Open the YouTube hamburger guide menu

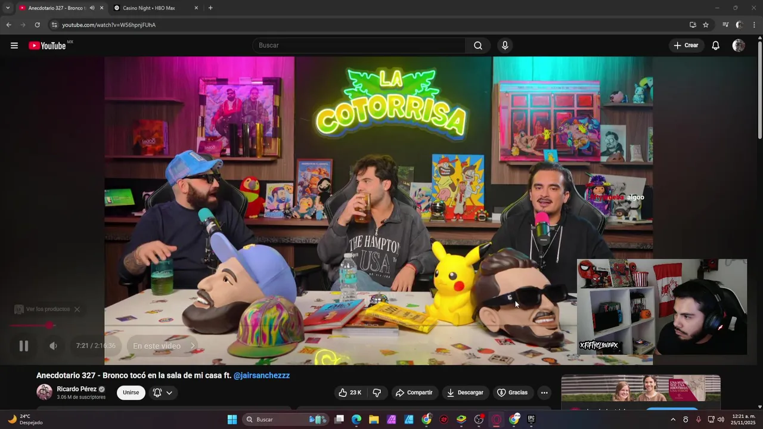coord(14,45)
